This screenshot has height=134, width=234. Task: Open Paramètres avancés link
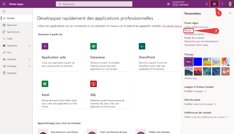click(x=194, y=34)
